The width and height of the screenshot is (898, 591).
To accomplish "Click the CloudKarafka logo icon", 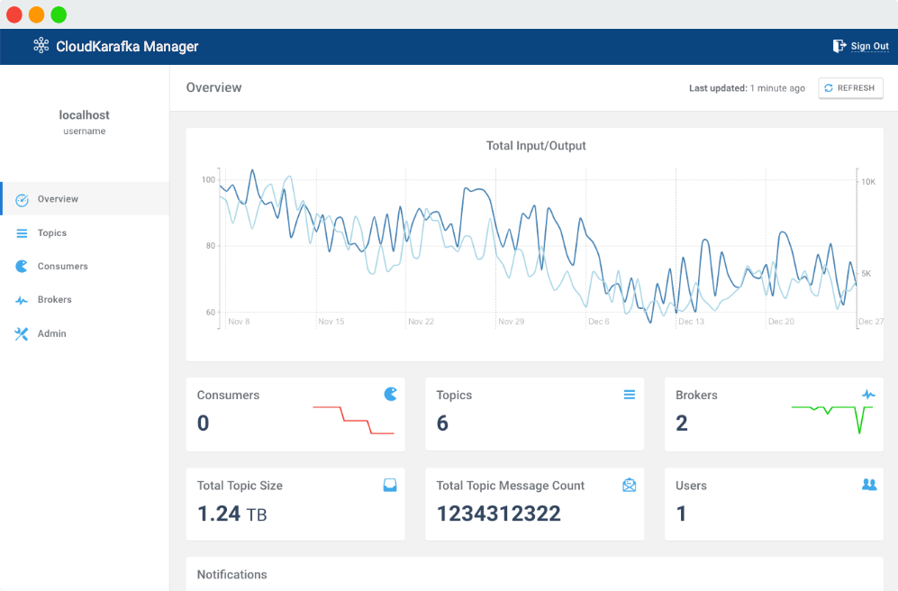I will pyautogui.click(x=41, y=46).
